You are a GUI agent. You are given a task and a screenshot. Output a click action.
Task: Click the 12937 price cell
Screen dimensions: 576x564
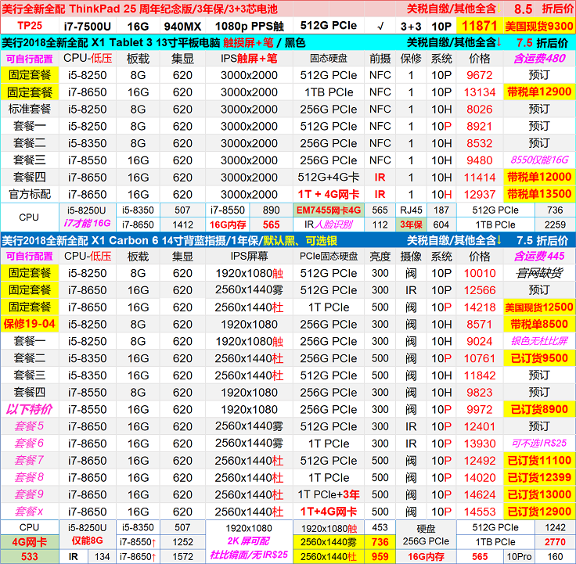[x=480, y=194]
